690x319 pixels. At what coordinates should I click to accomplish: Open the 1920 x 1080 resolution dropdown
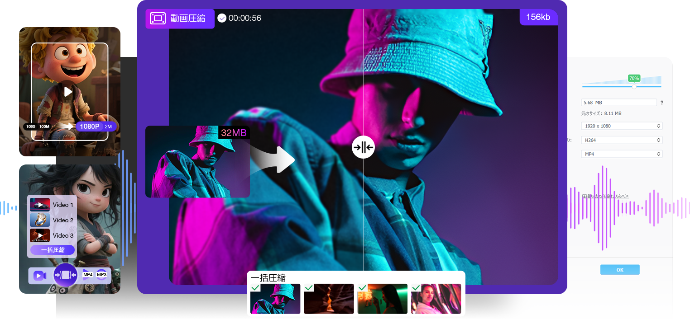pyautogui.click(x=622, y=126)
